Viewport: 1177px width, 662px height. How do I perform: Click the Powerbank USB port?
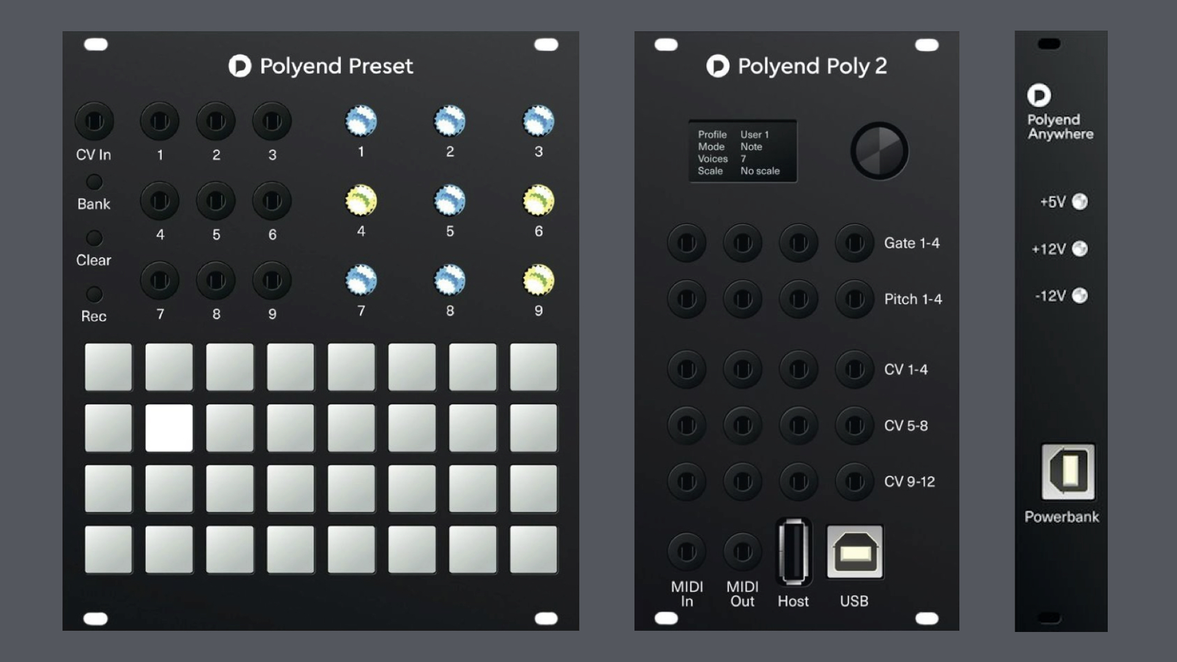pyautogui.click(x=1068, y=472)
